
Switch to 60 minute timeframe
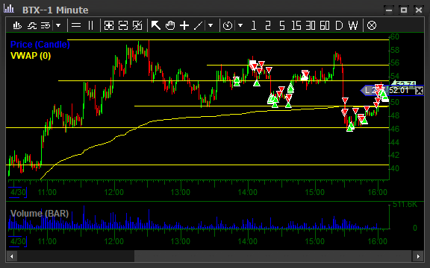325,26
